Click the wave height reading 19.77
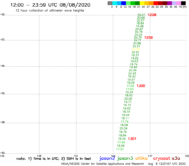The height and width of the screenshot is (166, 189). [x=137, y=41]
